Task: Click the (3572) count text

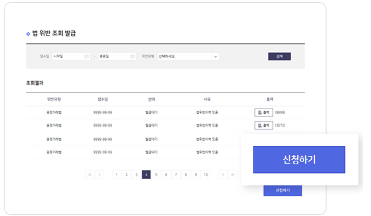Action: click(x=280, y=125)
